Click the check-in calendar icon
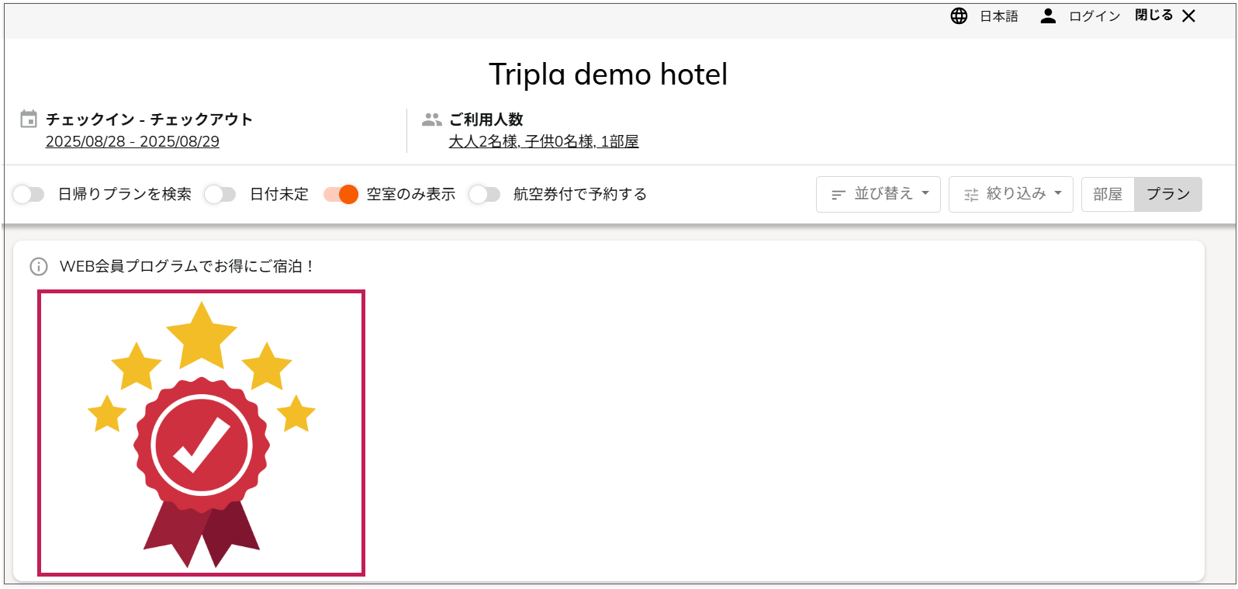The height and width of the screenshot is (589, 1238). pyautogui.click(x=29, y=120)
